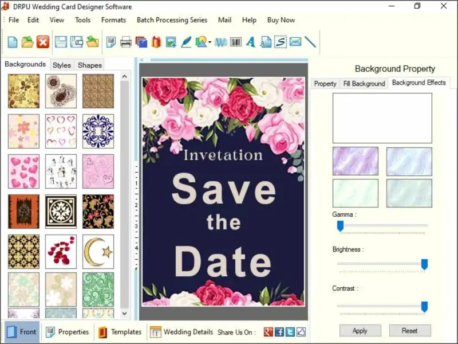
Task: Select the barcode tool icon
Action: 235,42
